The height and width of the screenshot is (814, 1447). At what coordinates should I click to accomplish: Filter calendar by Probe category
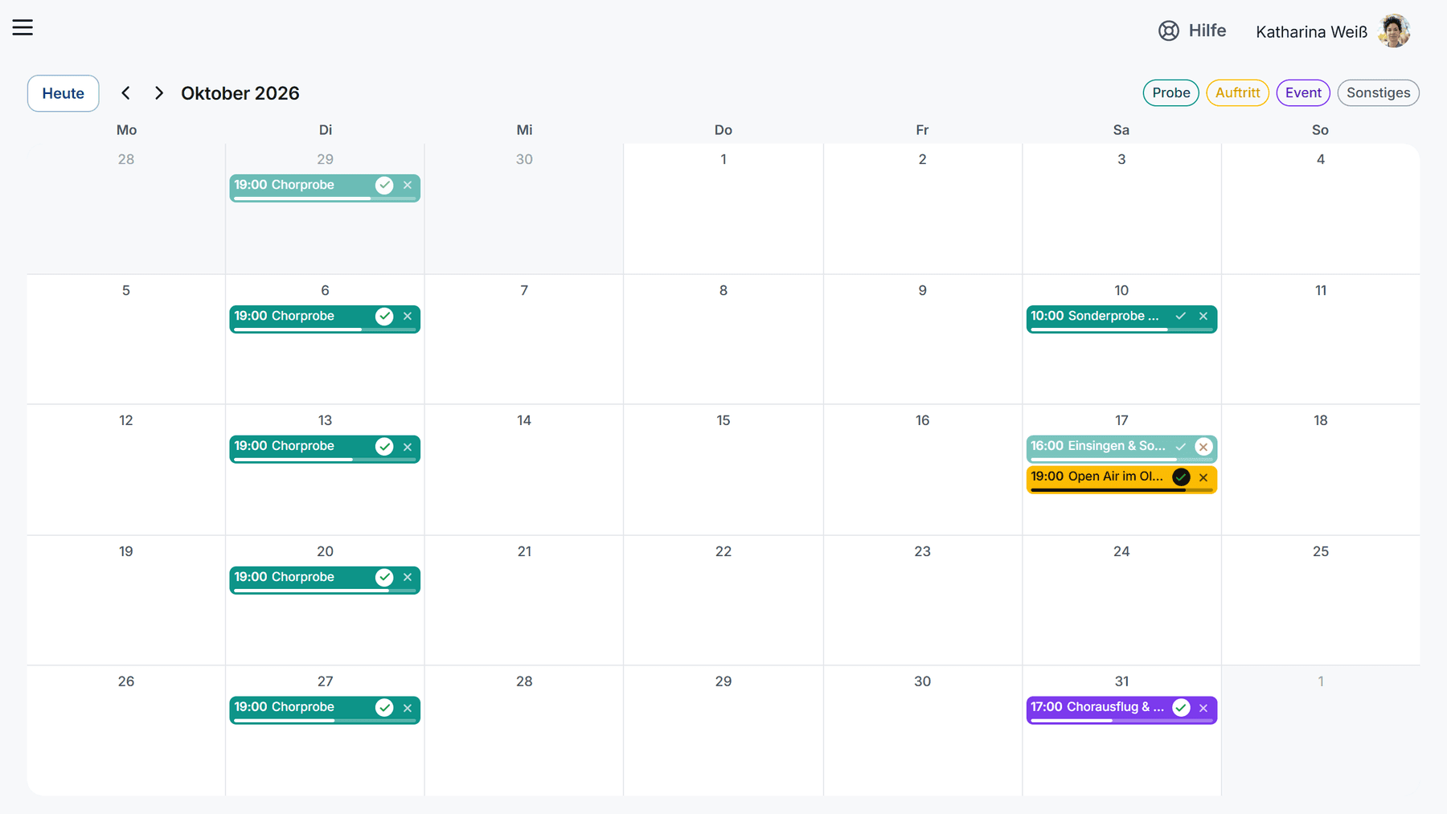tap(1171, 93)
